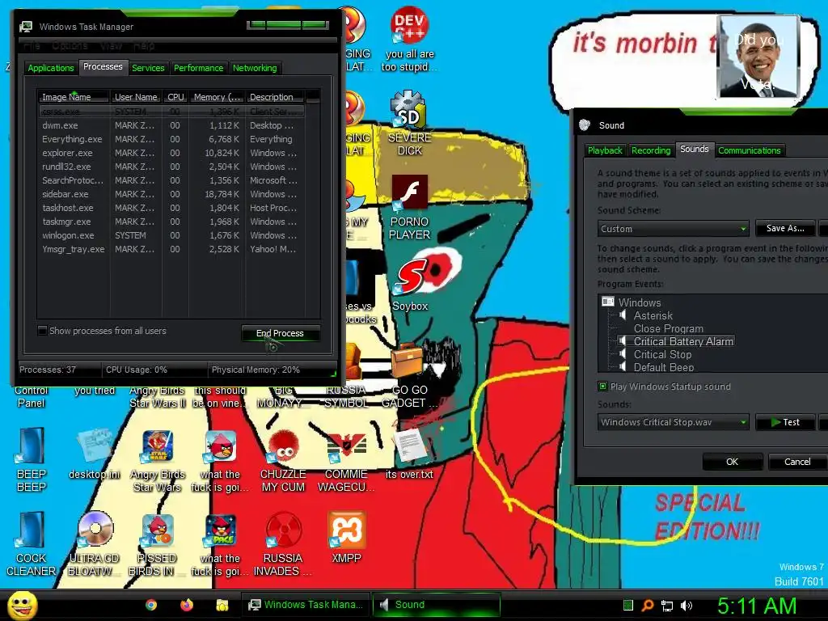Open the Soybox desktop shortcut

(x=409, y=277)
